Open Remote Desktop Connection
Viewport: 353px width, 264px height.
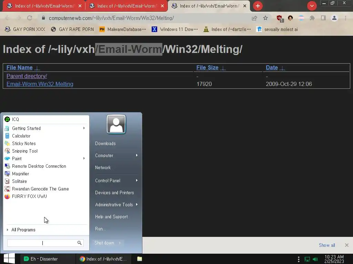click(46, 166)
